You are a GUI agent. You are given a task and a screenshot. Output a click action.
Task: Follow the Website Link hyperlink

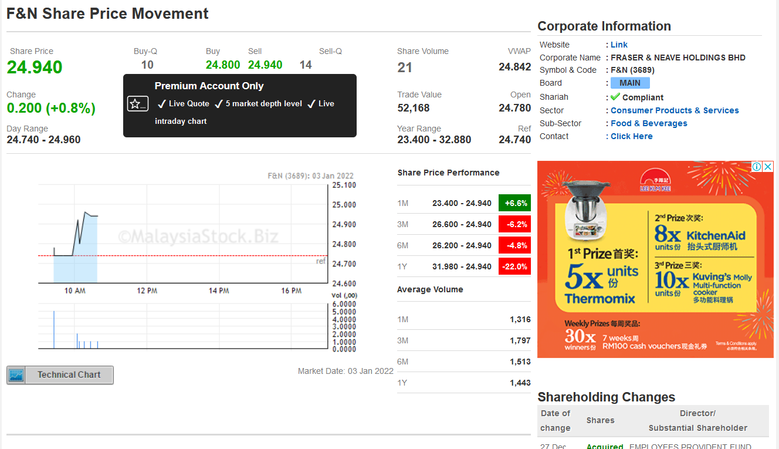618,45
